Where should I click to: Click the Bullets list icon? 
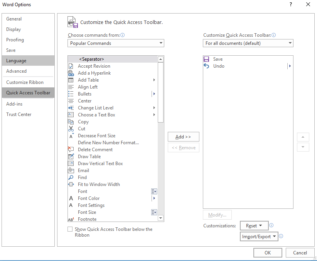(71, 94)
